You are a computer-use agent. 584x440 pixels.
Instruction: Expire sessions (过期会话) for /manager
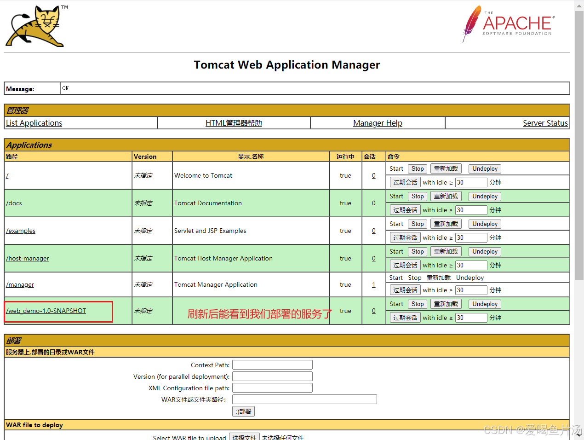pyautogui.click(x=405, y=290)
